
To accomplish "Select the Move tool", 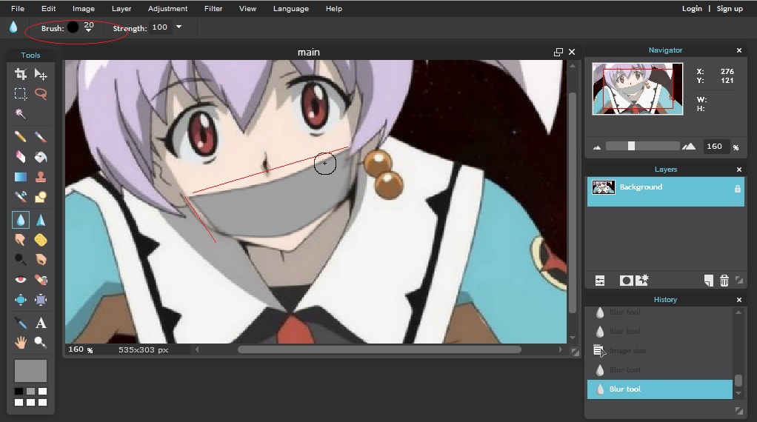I will (x=41, y=74).
